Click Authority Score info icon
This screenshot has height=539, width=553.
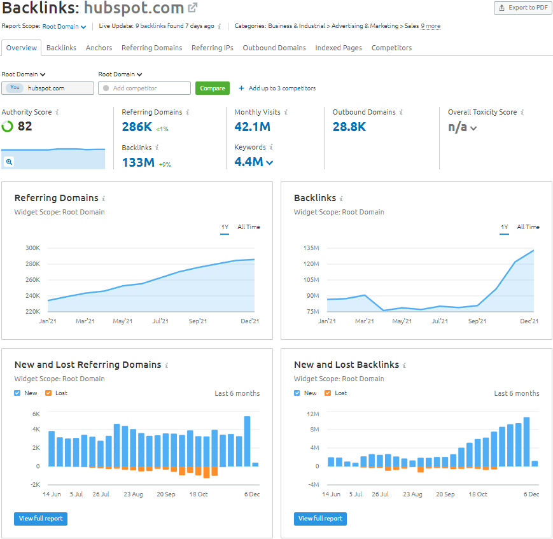coord(57,112)
